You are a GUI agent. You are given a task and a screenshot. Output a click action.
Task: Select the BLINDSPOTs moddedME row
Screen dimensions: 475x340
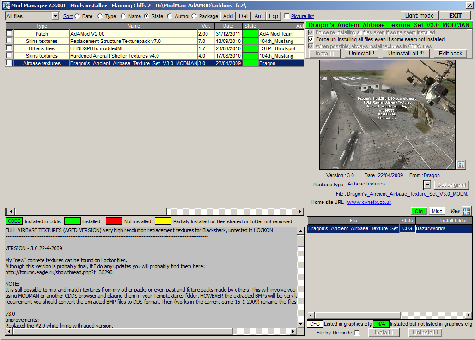point(155,48)
